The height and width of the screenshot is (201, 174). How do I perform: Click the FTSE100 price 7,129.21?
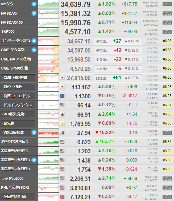click(x=80, y=197)
